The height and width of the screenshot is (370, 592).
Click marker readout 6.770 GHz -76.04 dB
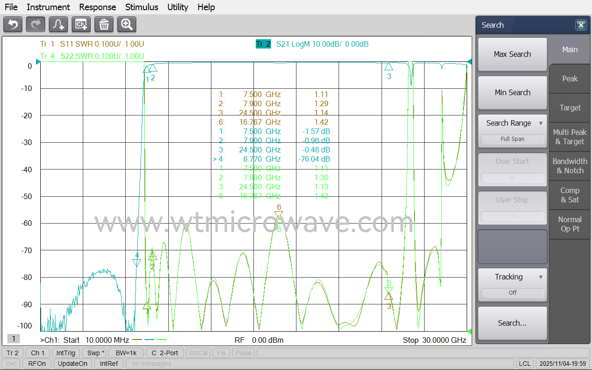271,159
